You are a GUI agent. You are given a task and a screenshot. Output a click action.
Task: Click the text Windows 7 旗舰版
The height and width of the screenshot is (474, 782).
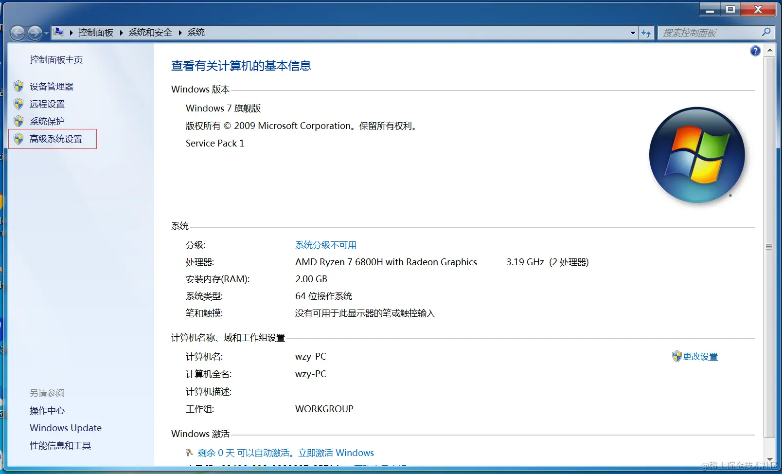[223, 108]
